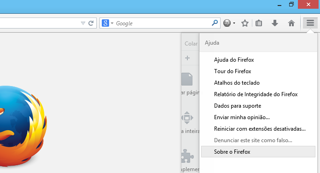
Task: Go back via Ajuda header
Action: (258, 43)
